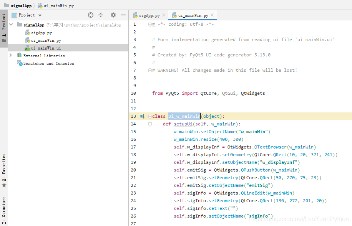The width and height of the screenshot is (352, 226).
Task: Click the QLineEdit text on line 23
Action: [253, 193]
